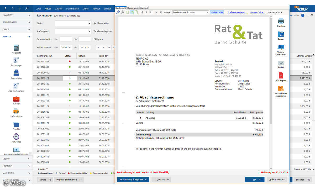
Task: Open the Aktuell menu
Action: [48, 9]
